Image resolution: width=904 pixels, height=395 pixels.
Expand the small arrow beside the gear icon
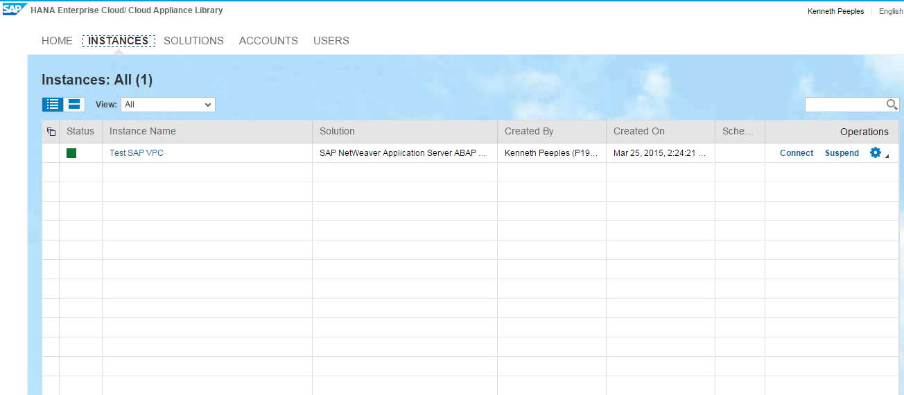[887, 157]
